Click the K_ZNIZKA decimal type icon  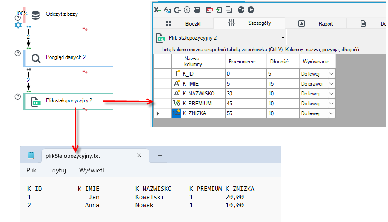(177, 113)
